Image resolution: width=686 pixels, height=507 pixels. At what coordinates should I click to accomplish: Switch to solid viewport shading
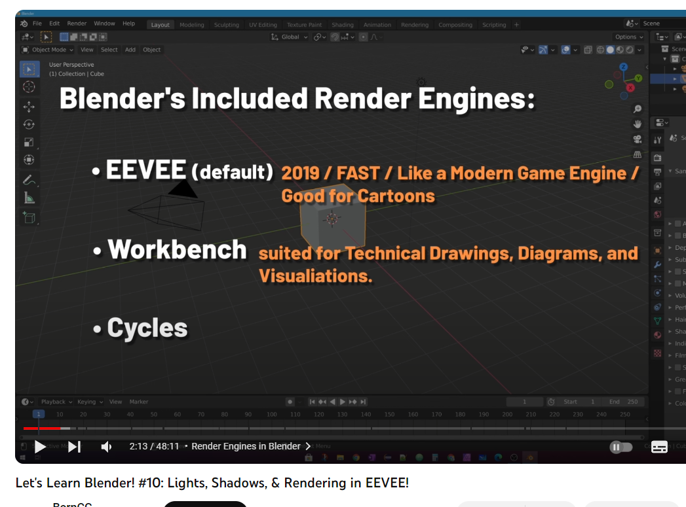pyautogui.click(x=610, y=50)
